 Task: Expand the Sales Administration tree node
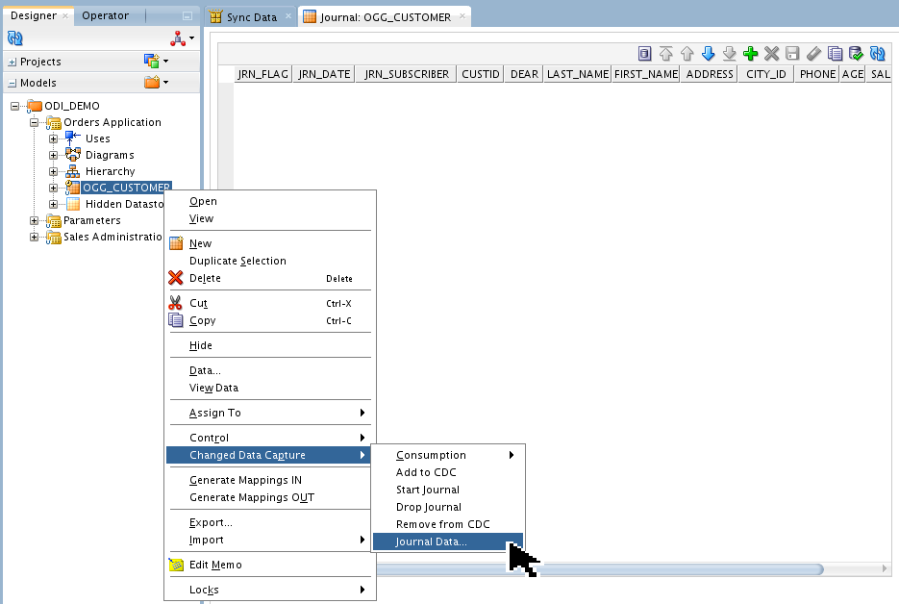tap(34, 237)
